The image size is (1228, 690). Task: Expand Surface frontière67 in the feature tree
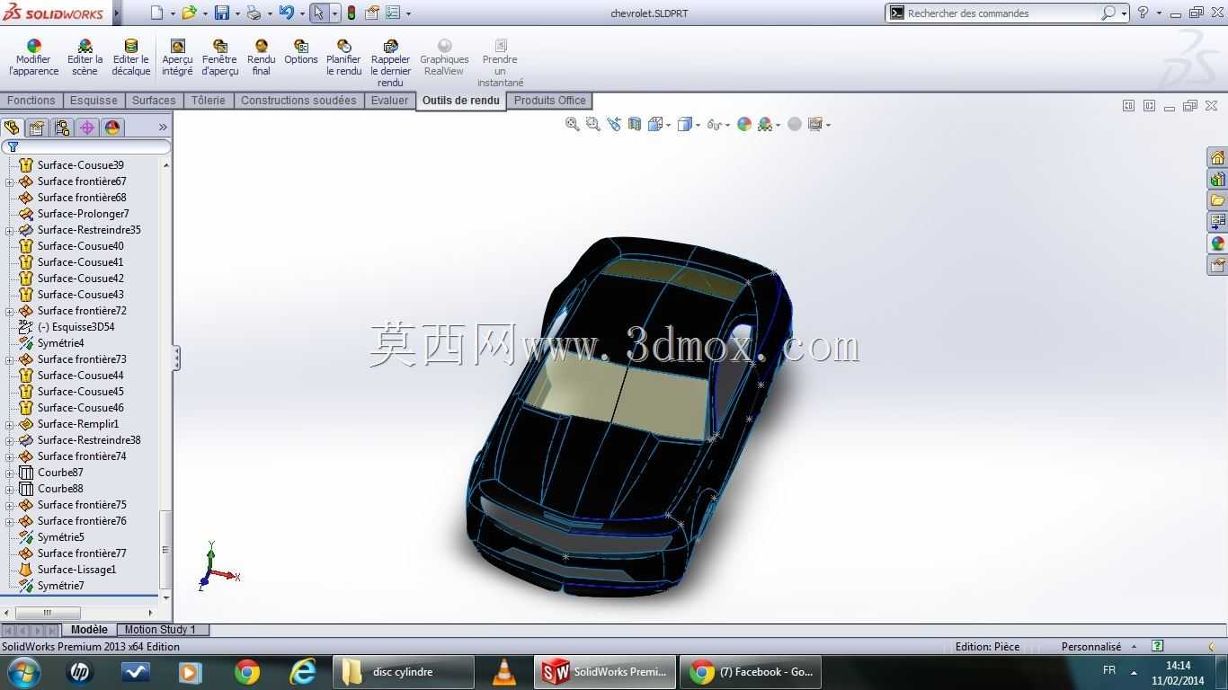10,181
